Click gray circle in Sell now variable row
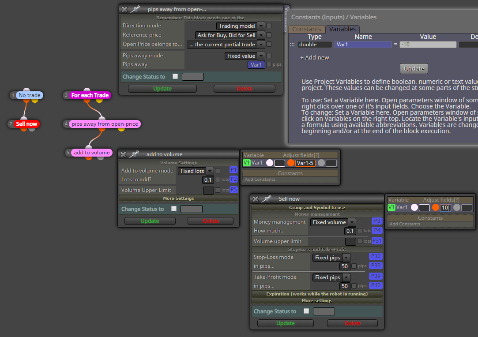This screenshot has height=337, width=478. (457, 207)
